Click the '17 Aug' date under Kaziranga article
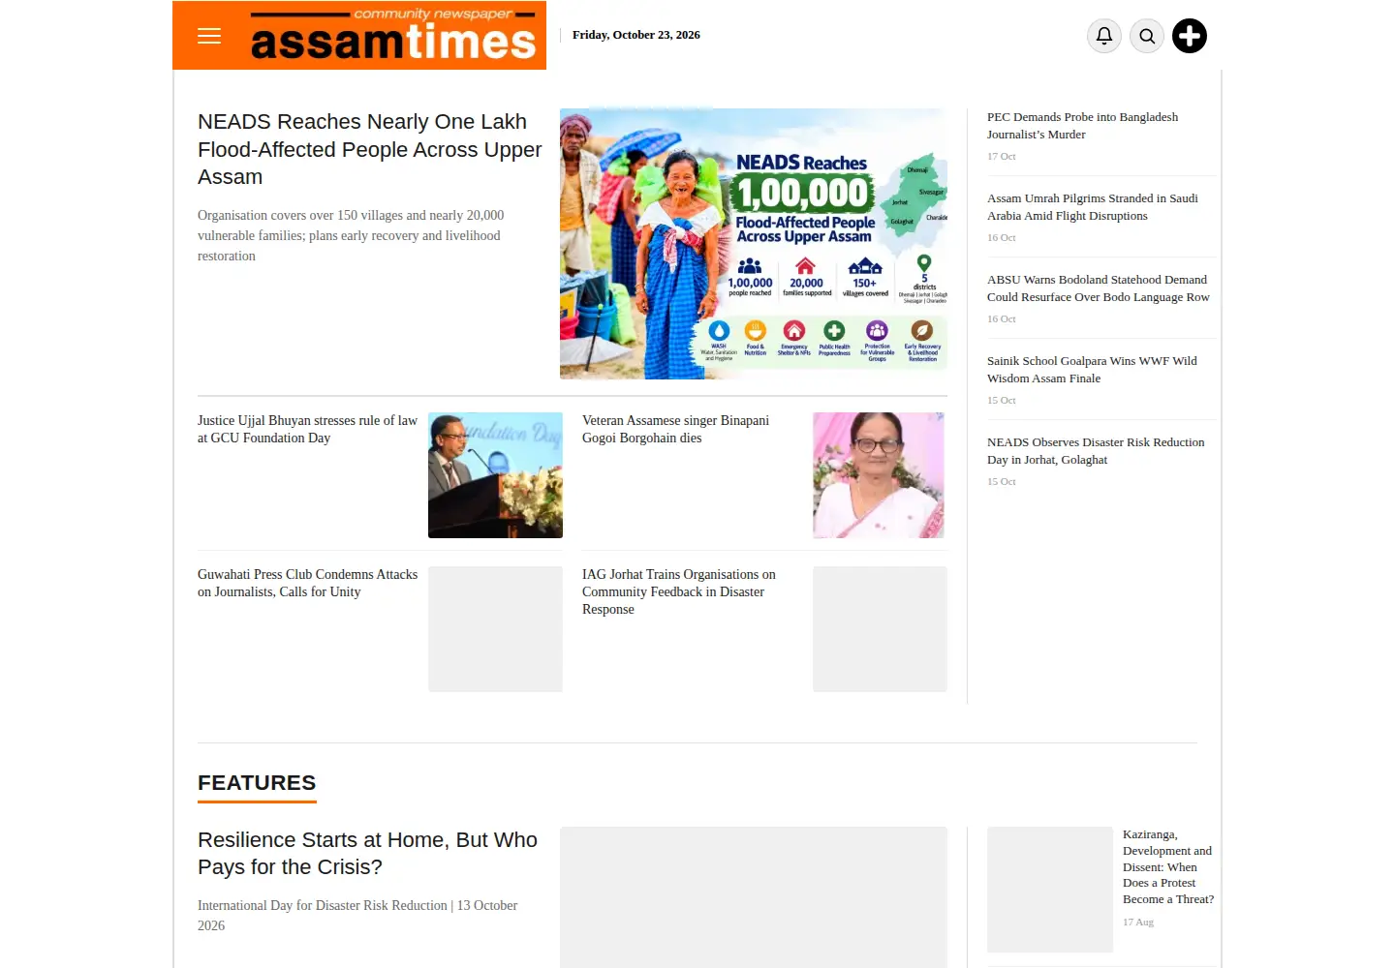This screenshot has width=1395, height=968. click(1138, 922)
